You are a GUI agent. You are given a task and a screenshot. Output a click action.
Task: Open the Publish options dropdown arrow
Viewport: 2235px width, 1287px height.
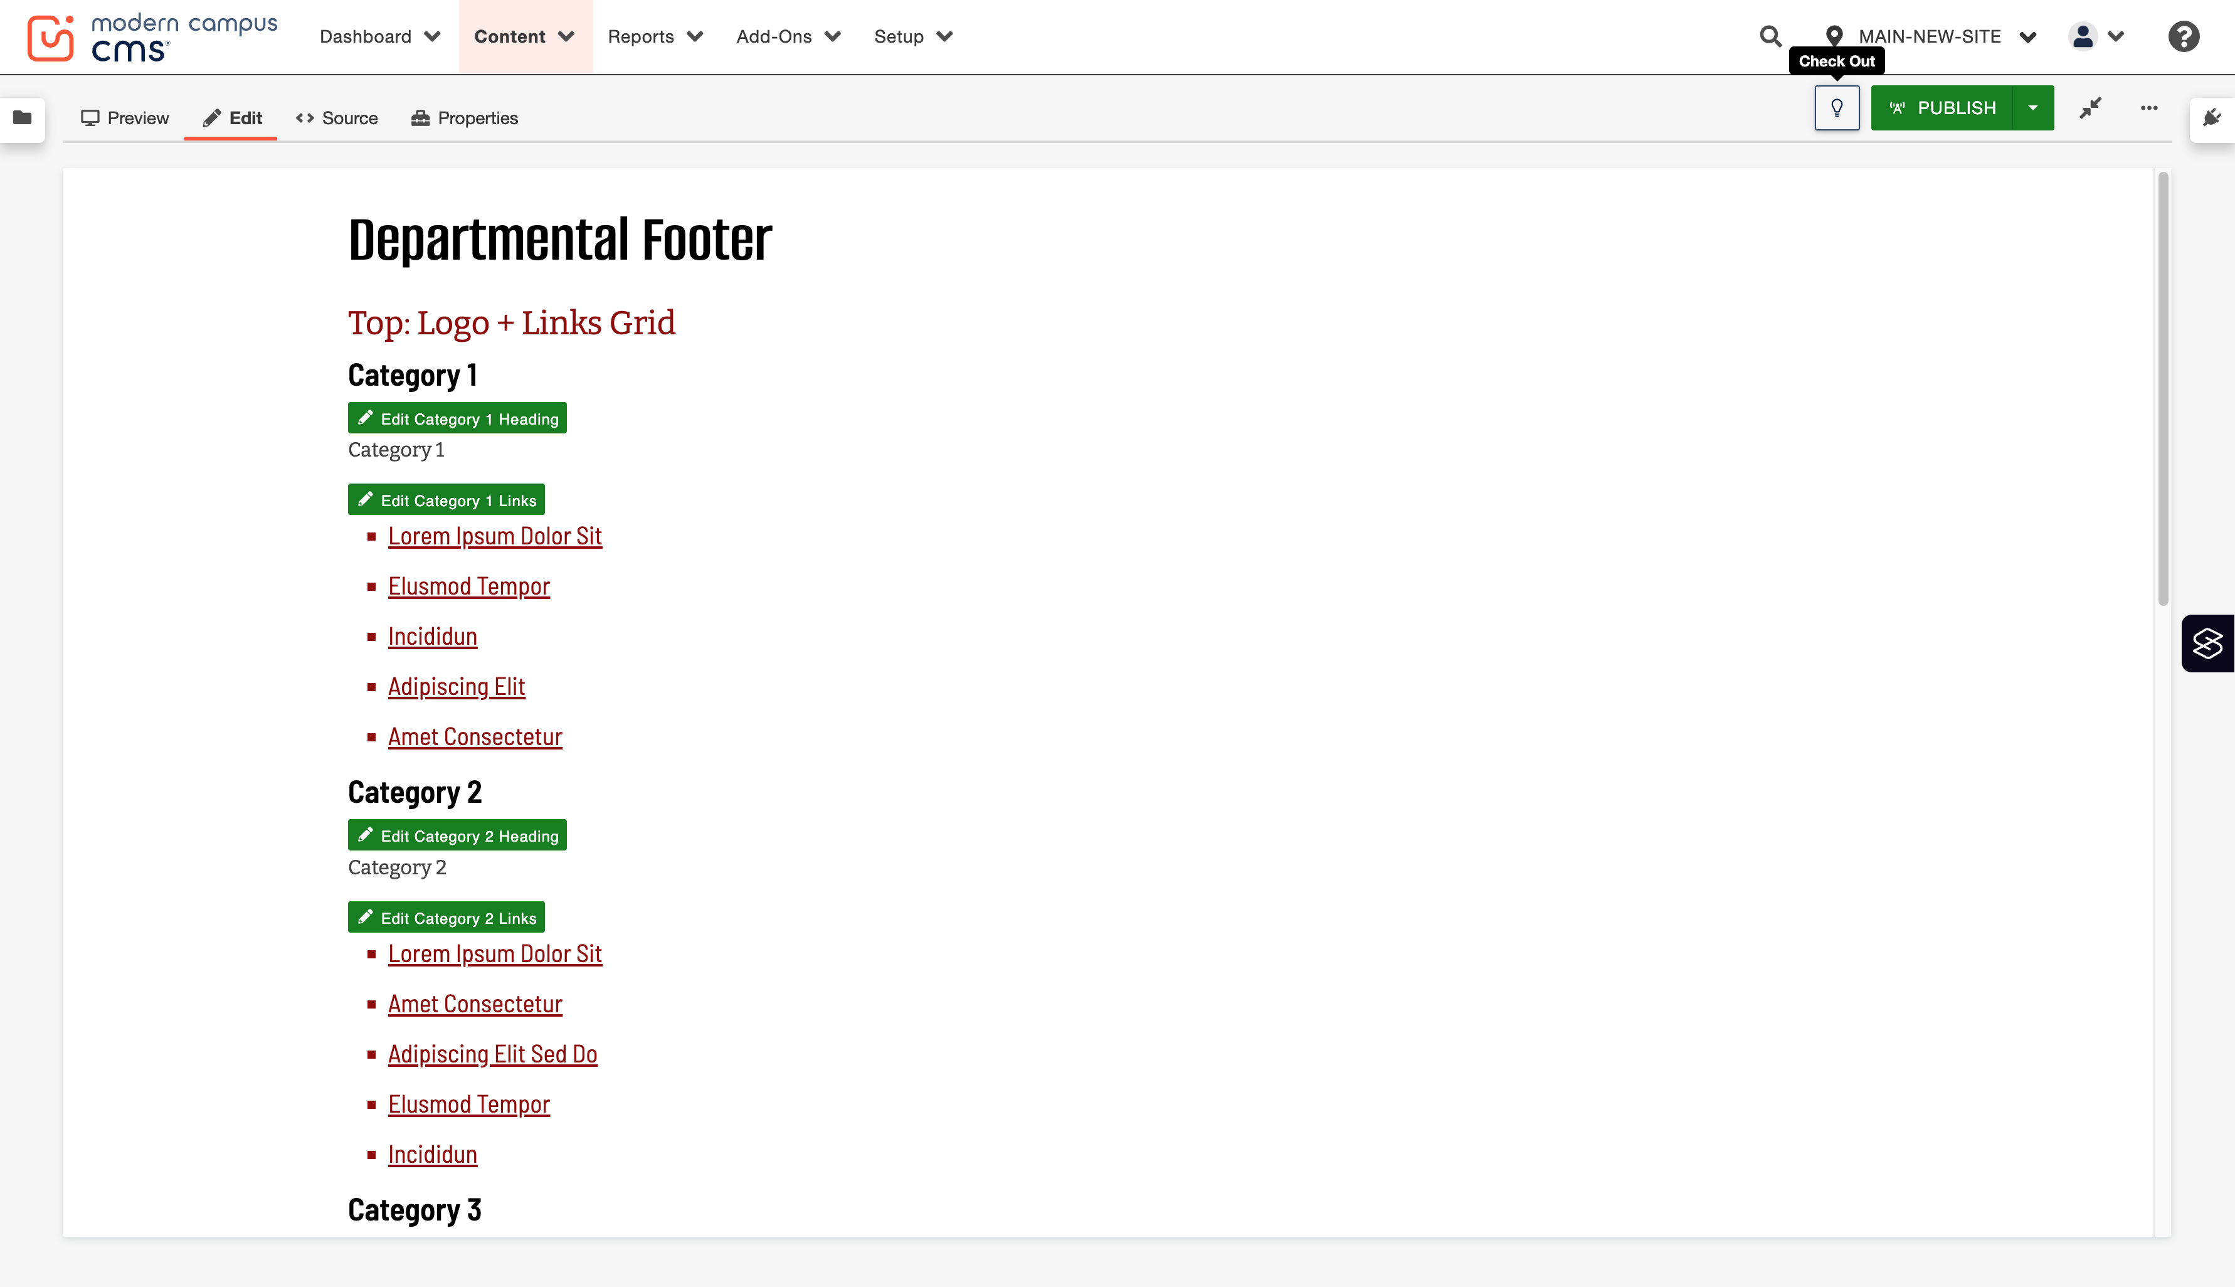click(2032, 108)
